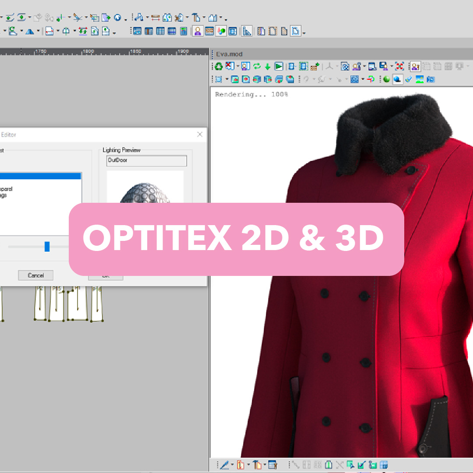Click the landscape background image icon
The width and height of the screenshot is (473, 473).
click(420, 79)
